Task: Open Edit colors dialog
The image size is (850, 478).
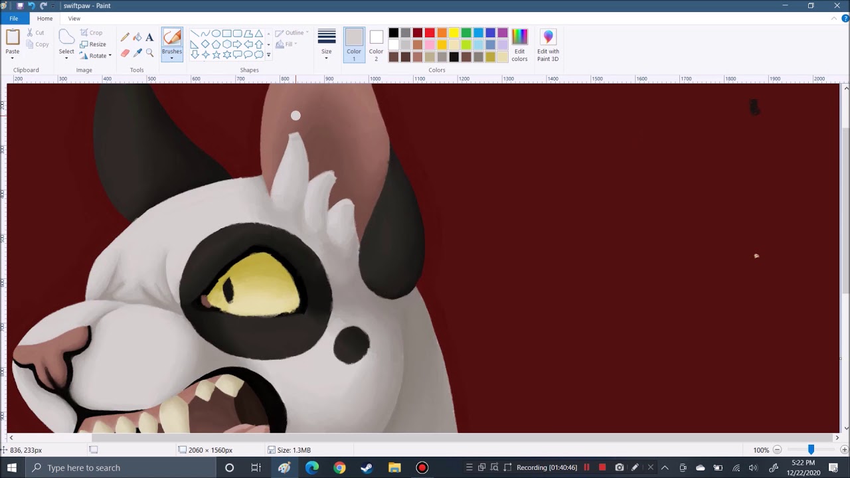Action: 519,45
